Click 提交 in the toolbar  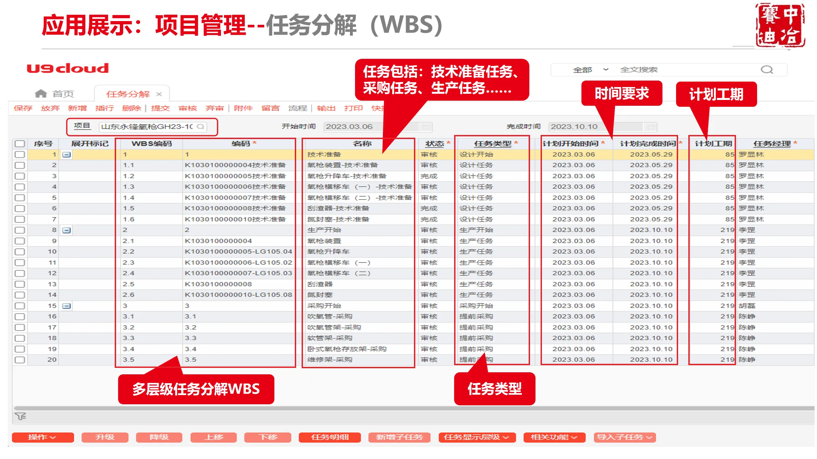161,108
